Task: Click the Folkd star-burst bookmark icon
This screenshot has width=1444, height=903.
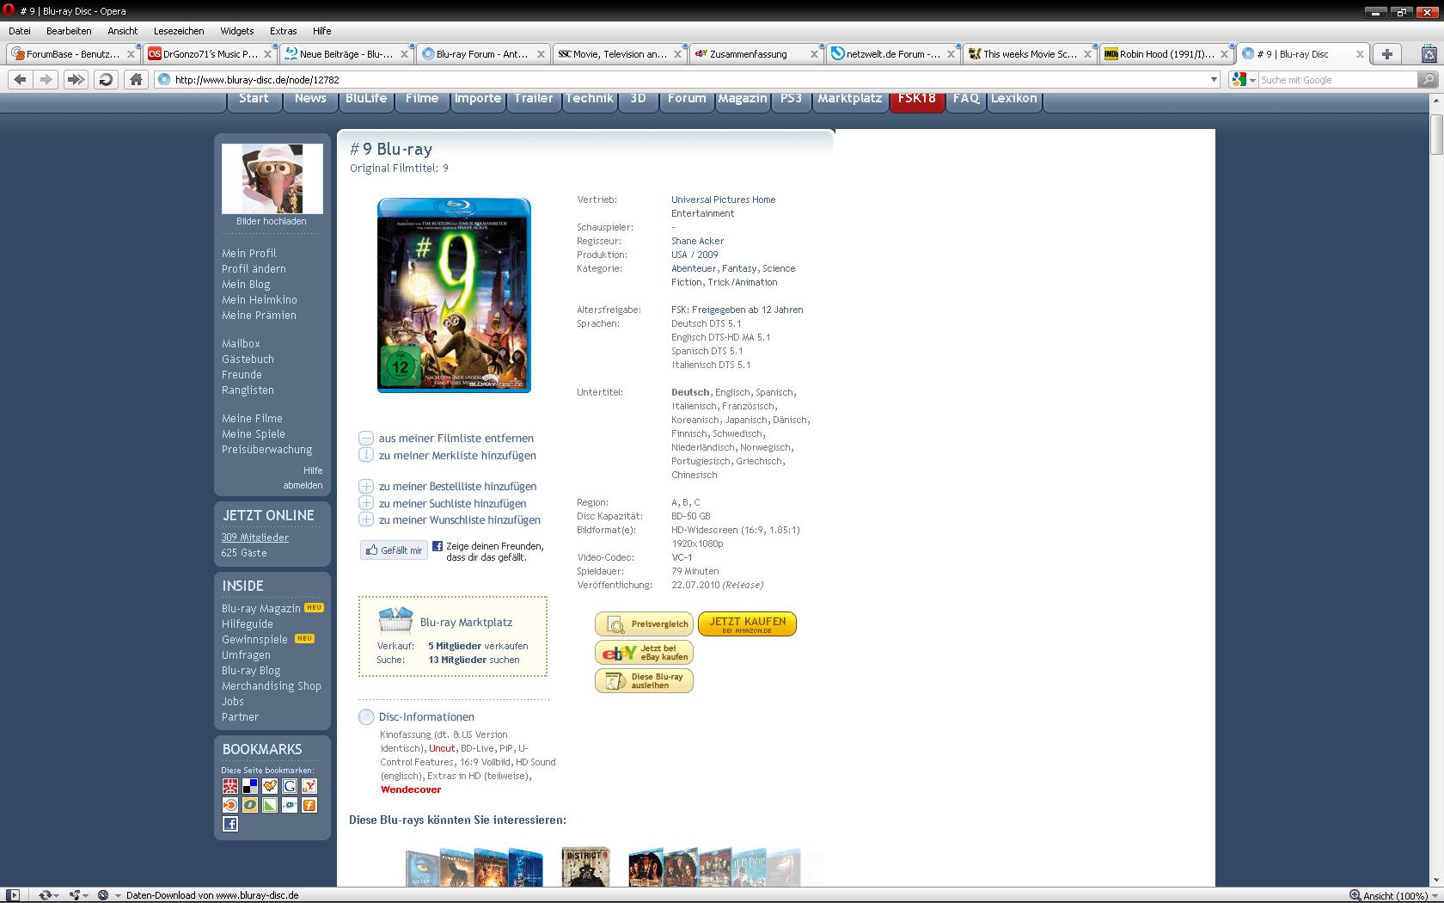Action: 290,805
